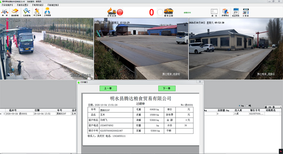Click plate number 黑MX5297 on ticket
The image size is (283, 154).
[x=105, y=110]
